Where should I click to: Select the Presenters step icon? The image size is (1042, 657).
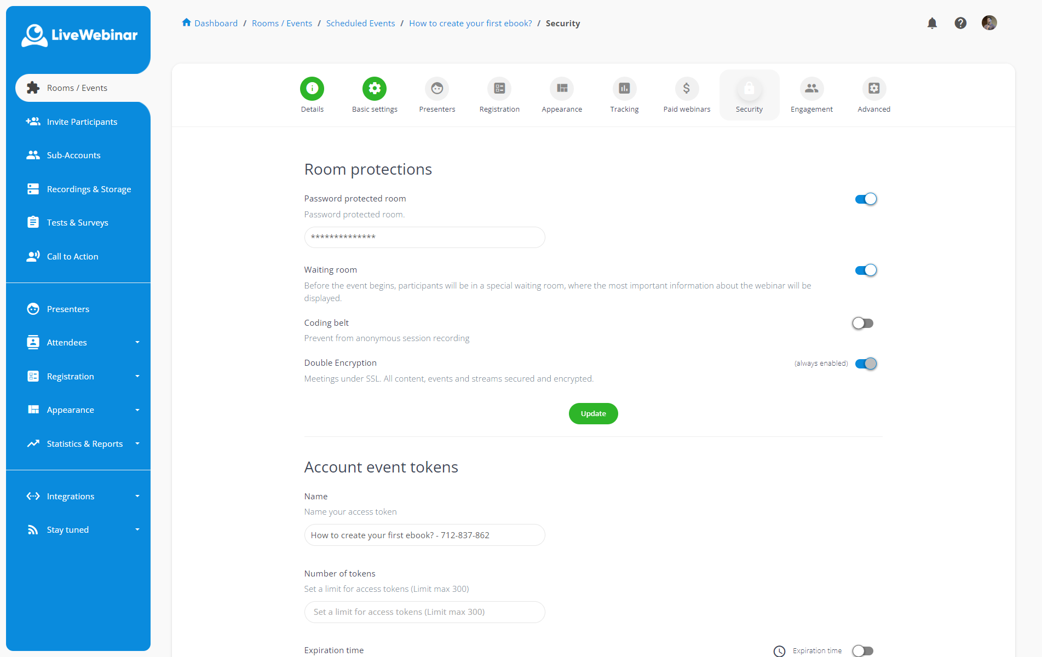coord(437,89)
